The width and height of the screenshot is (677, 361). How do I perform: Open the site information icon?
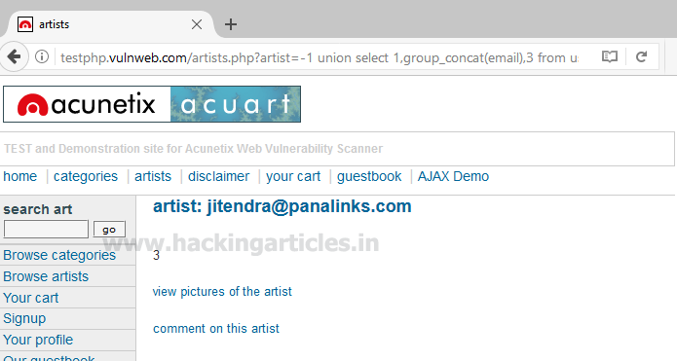click(42, 56)
